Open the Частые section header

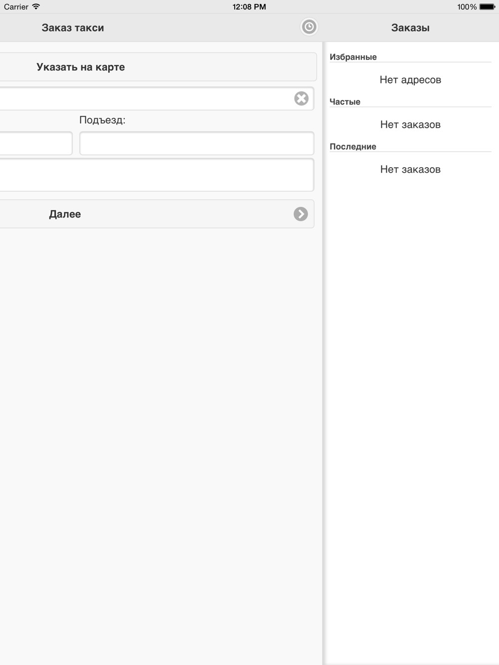[345, 102]
